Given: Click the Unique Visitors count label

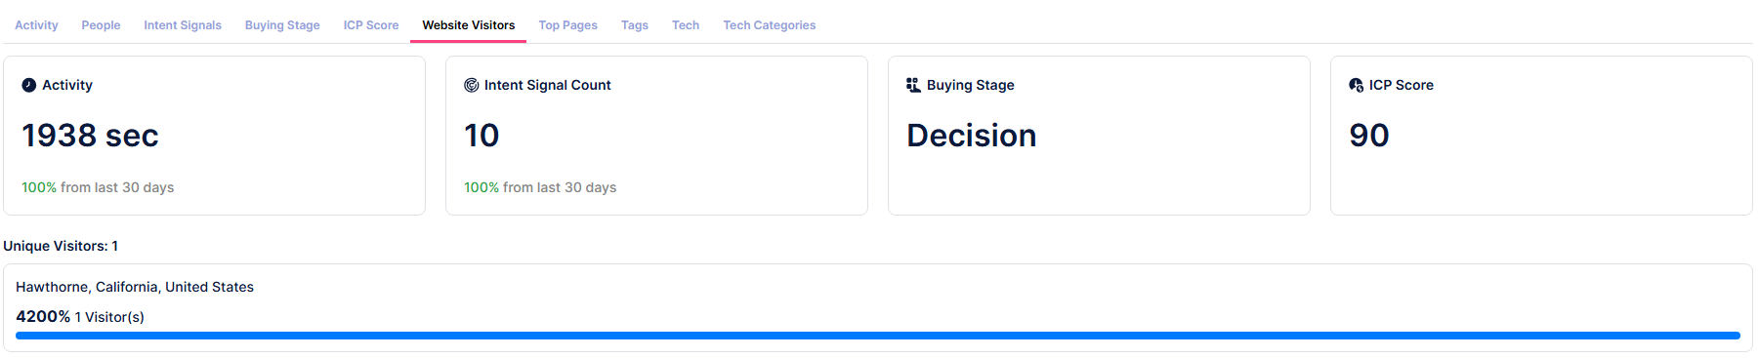Looking at the screenshot, I should pyautogui.click(x=61, y=246).
